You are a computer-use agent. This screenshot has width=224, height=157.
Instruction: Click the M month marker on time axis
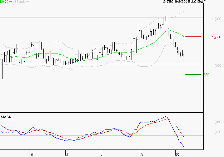click(32, 155)
